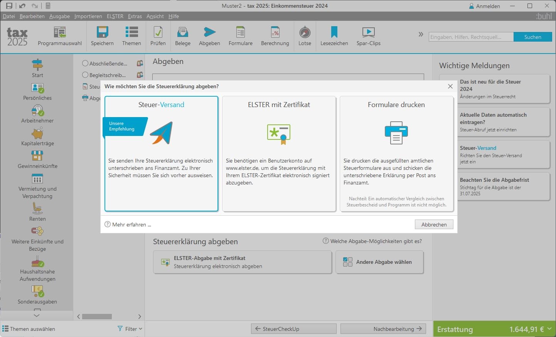Undo the last action via title bar arrow
Image resolution: width=556 pixels, height=337 pixels.
tap(22, 6)
